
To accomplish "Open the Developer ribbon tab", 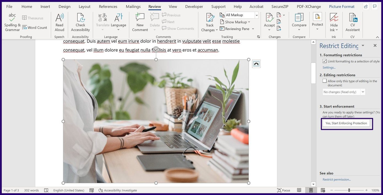I will pyautogui.click(x=194, y=6).
